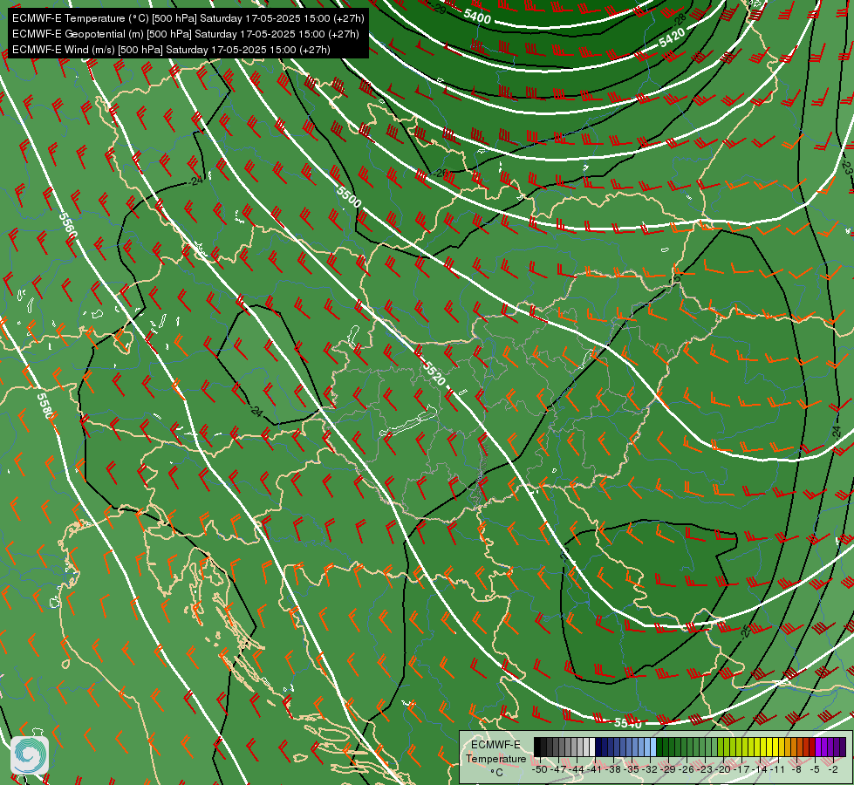Click the -44 value on the legend scale
854x785 pixels.
pyautogui.click(x=577, y=769)
